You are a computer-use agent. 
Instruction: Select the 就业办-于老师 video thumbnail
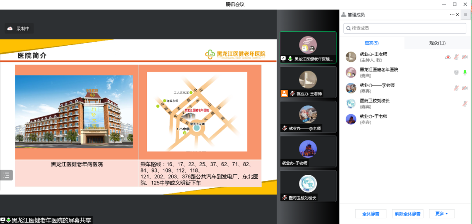tap(308, 151)
